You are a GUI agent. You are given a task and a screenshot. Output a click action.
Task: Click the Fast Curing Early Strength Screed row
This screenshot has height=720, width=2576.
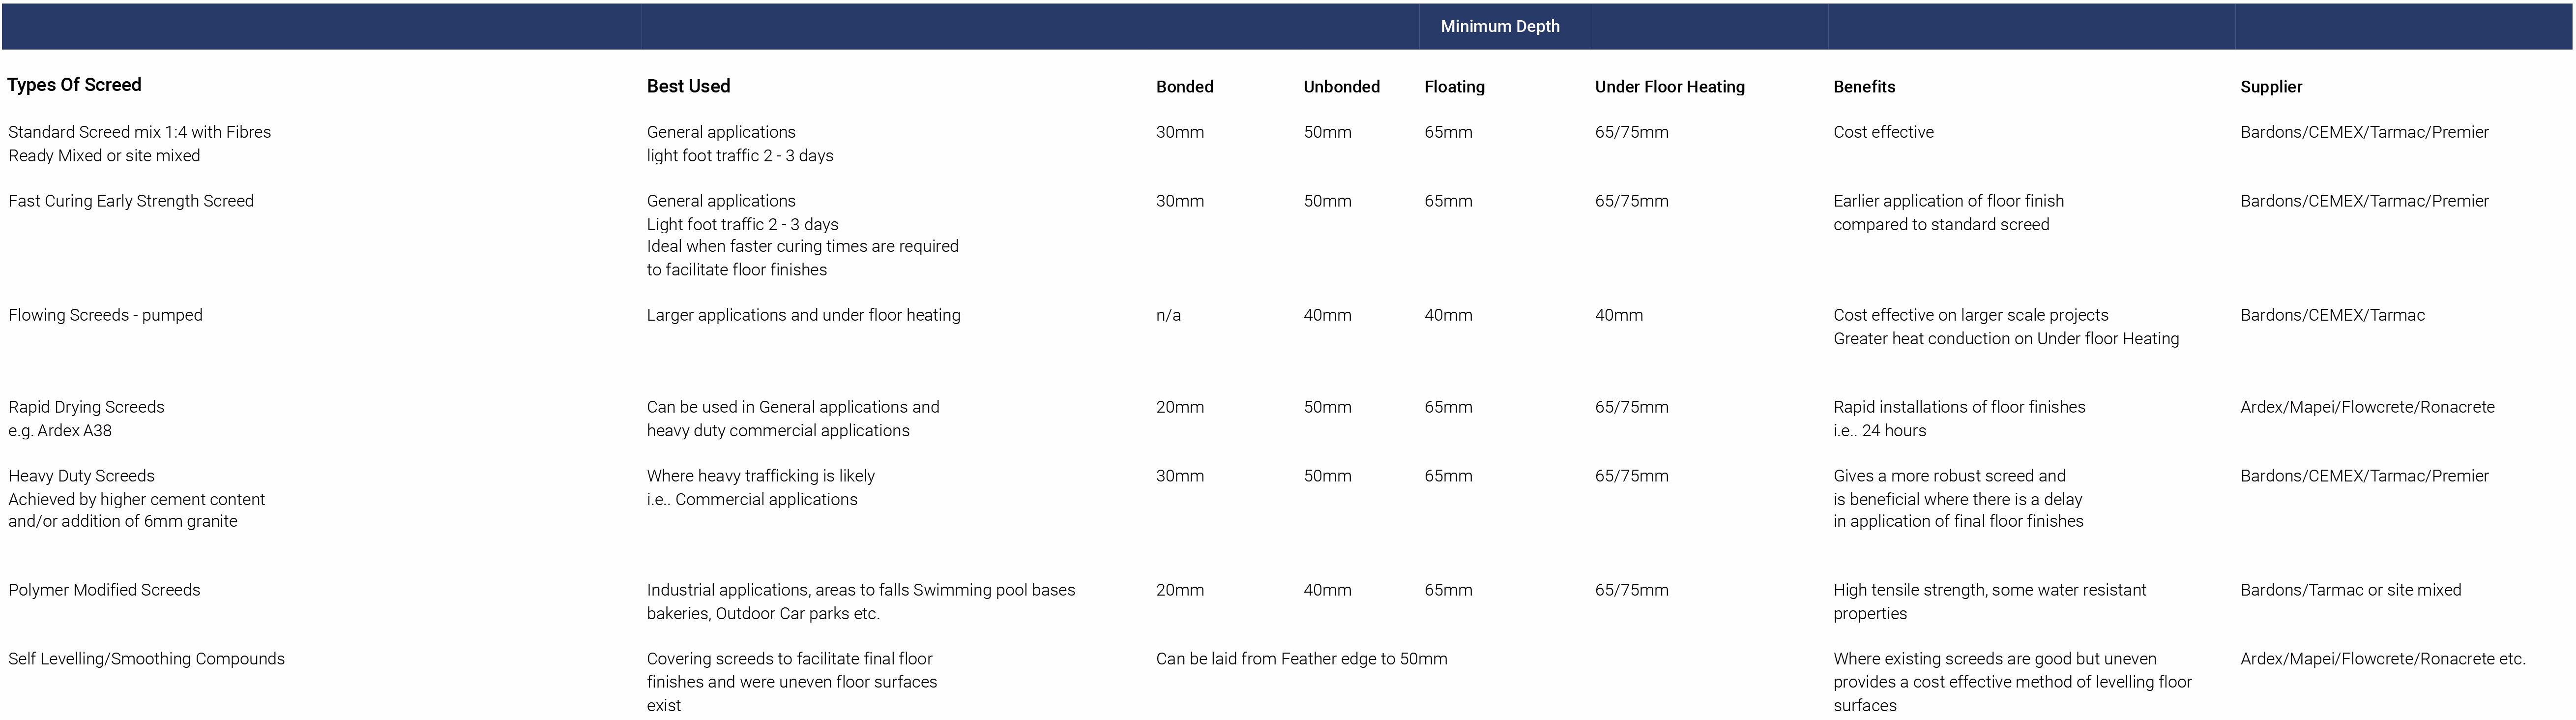(x=131, y=201)
